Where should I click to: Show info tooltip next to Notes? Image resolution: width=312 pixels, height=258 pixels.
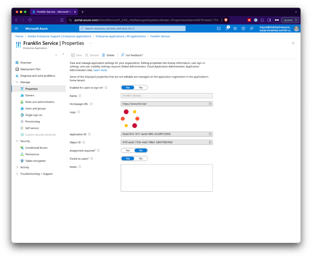click(x=79, y=167)
